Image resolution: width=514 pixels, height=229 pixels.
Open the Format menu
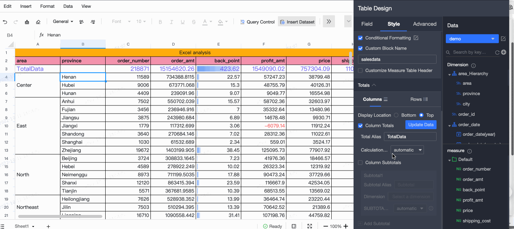(x=47, y=6)
